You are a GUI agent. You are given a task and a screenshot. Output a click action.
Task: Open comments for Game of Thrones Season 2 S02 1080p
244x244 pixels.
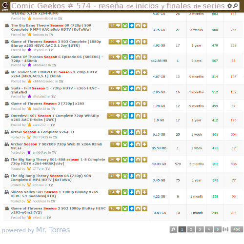(x=115, y=208)
